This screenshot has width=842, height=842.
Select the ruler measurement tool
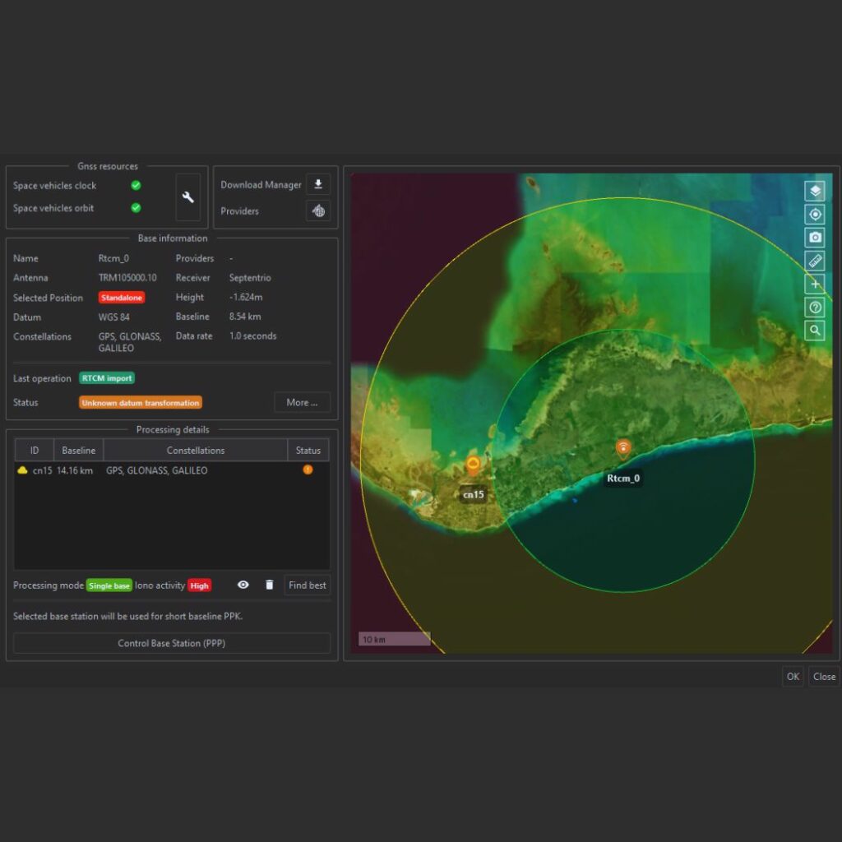tap(814, 261)
